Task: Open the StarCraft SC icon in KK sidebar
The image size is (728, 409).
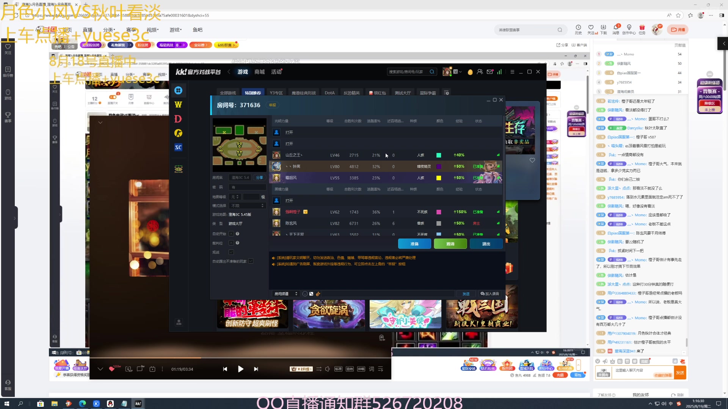Action: 178,147
